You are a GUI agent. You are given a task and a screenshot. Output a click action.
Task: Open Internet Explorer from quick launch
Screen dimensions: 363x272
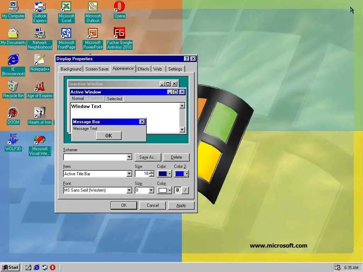pos(37,267)
